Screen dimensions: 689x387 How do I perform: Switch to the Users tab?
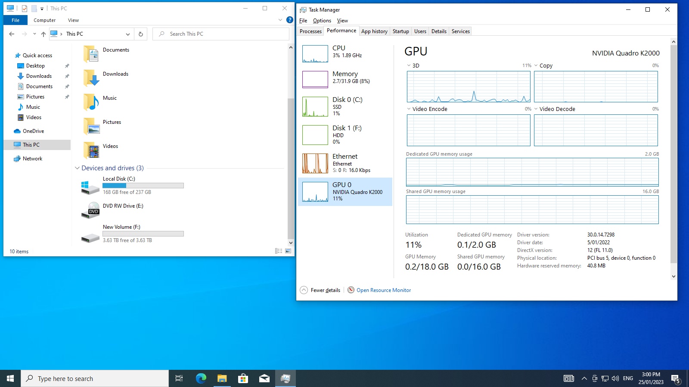420,31
